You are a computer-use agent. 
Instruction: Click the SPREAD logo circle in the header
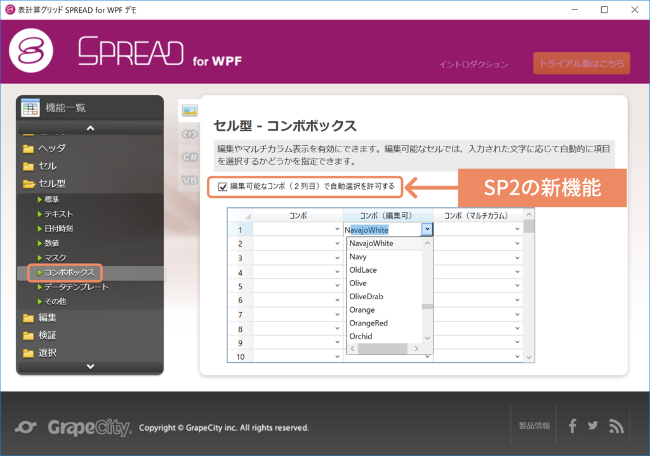tap(31, 51)
